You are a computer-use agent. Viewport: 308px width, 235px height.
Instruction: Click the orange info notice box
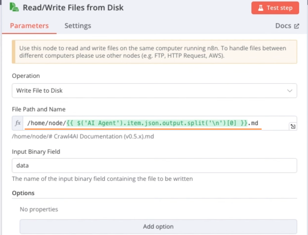pos(154,52)
